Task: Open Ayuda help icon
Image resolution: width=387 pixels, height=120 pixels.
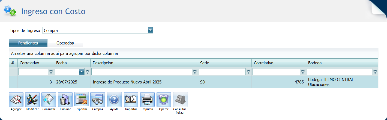Action: coord(114,100)
